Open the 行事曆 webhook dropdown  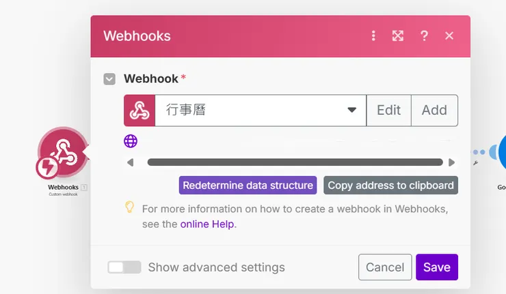pyautogui.click(x=261, y=111)
